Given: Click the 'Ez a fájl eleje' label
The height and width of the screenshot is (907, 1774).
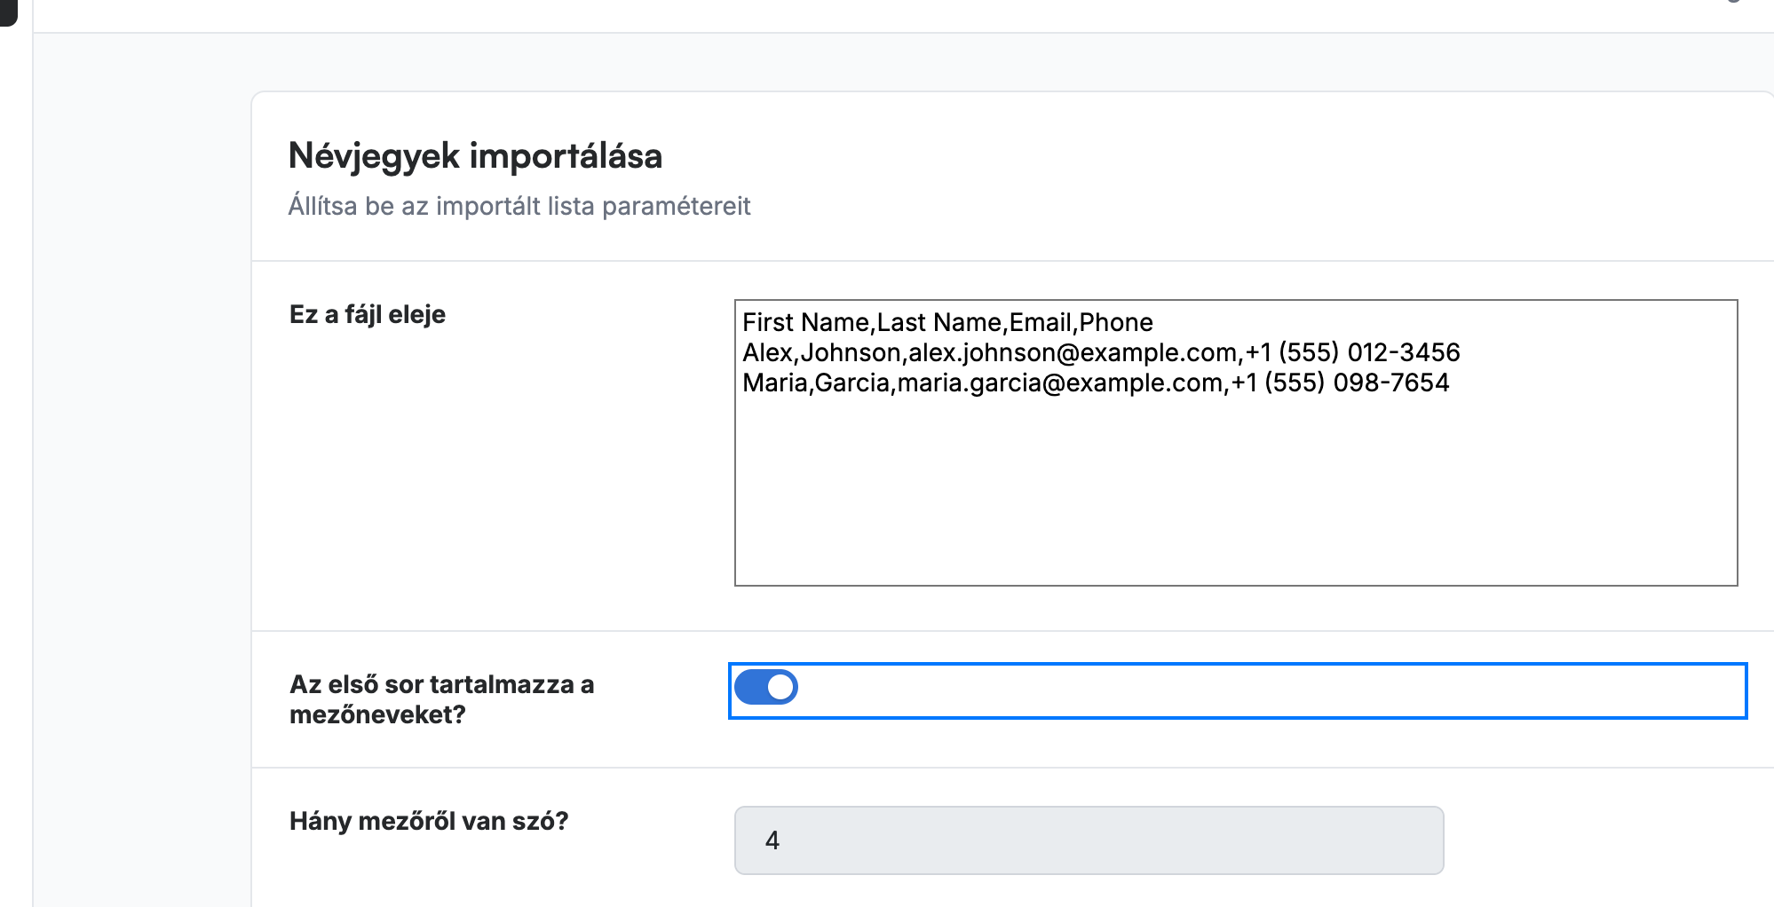Looking at the screenshot, I should click(368, 314).
